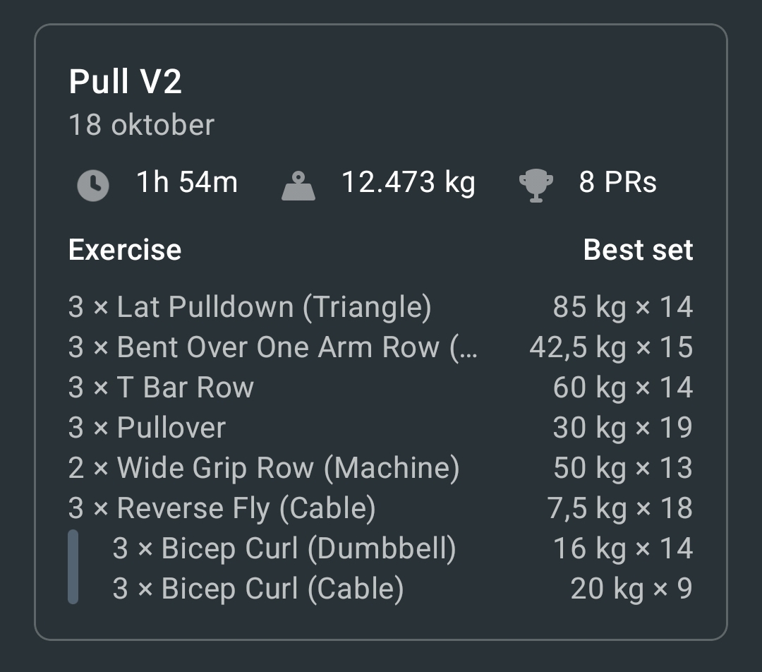762x672 pixels.
Task: Select the weight volume icon
Action: click(298, 183)
